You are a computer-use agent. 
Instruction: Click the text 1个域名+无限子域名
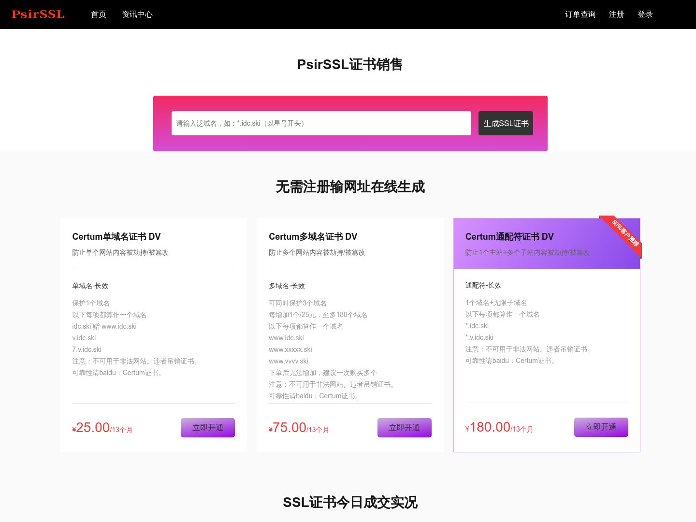(x=496, y=303)
